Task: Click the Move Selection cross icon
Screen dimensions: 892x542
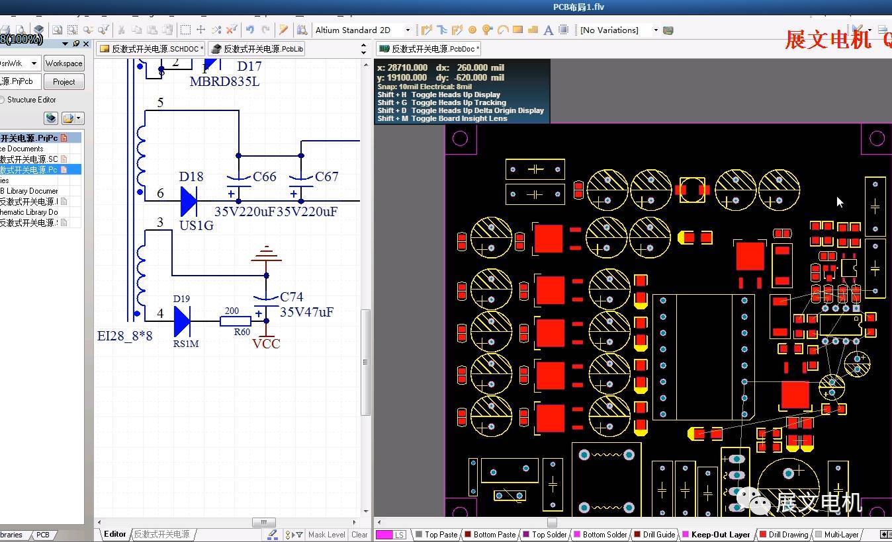Action: coord(201,30)
